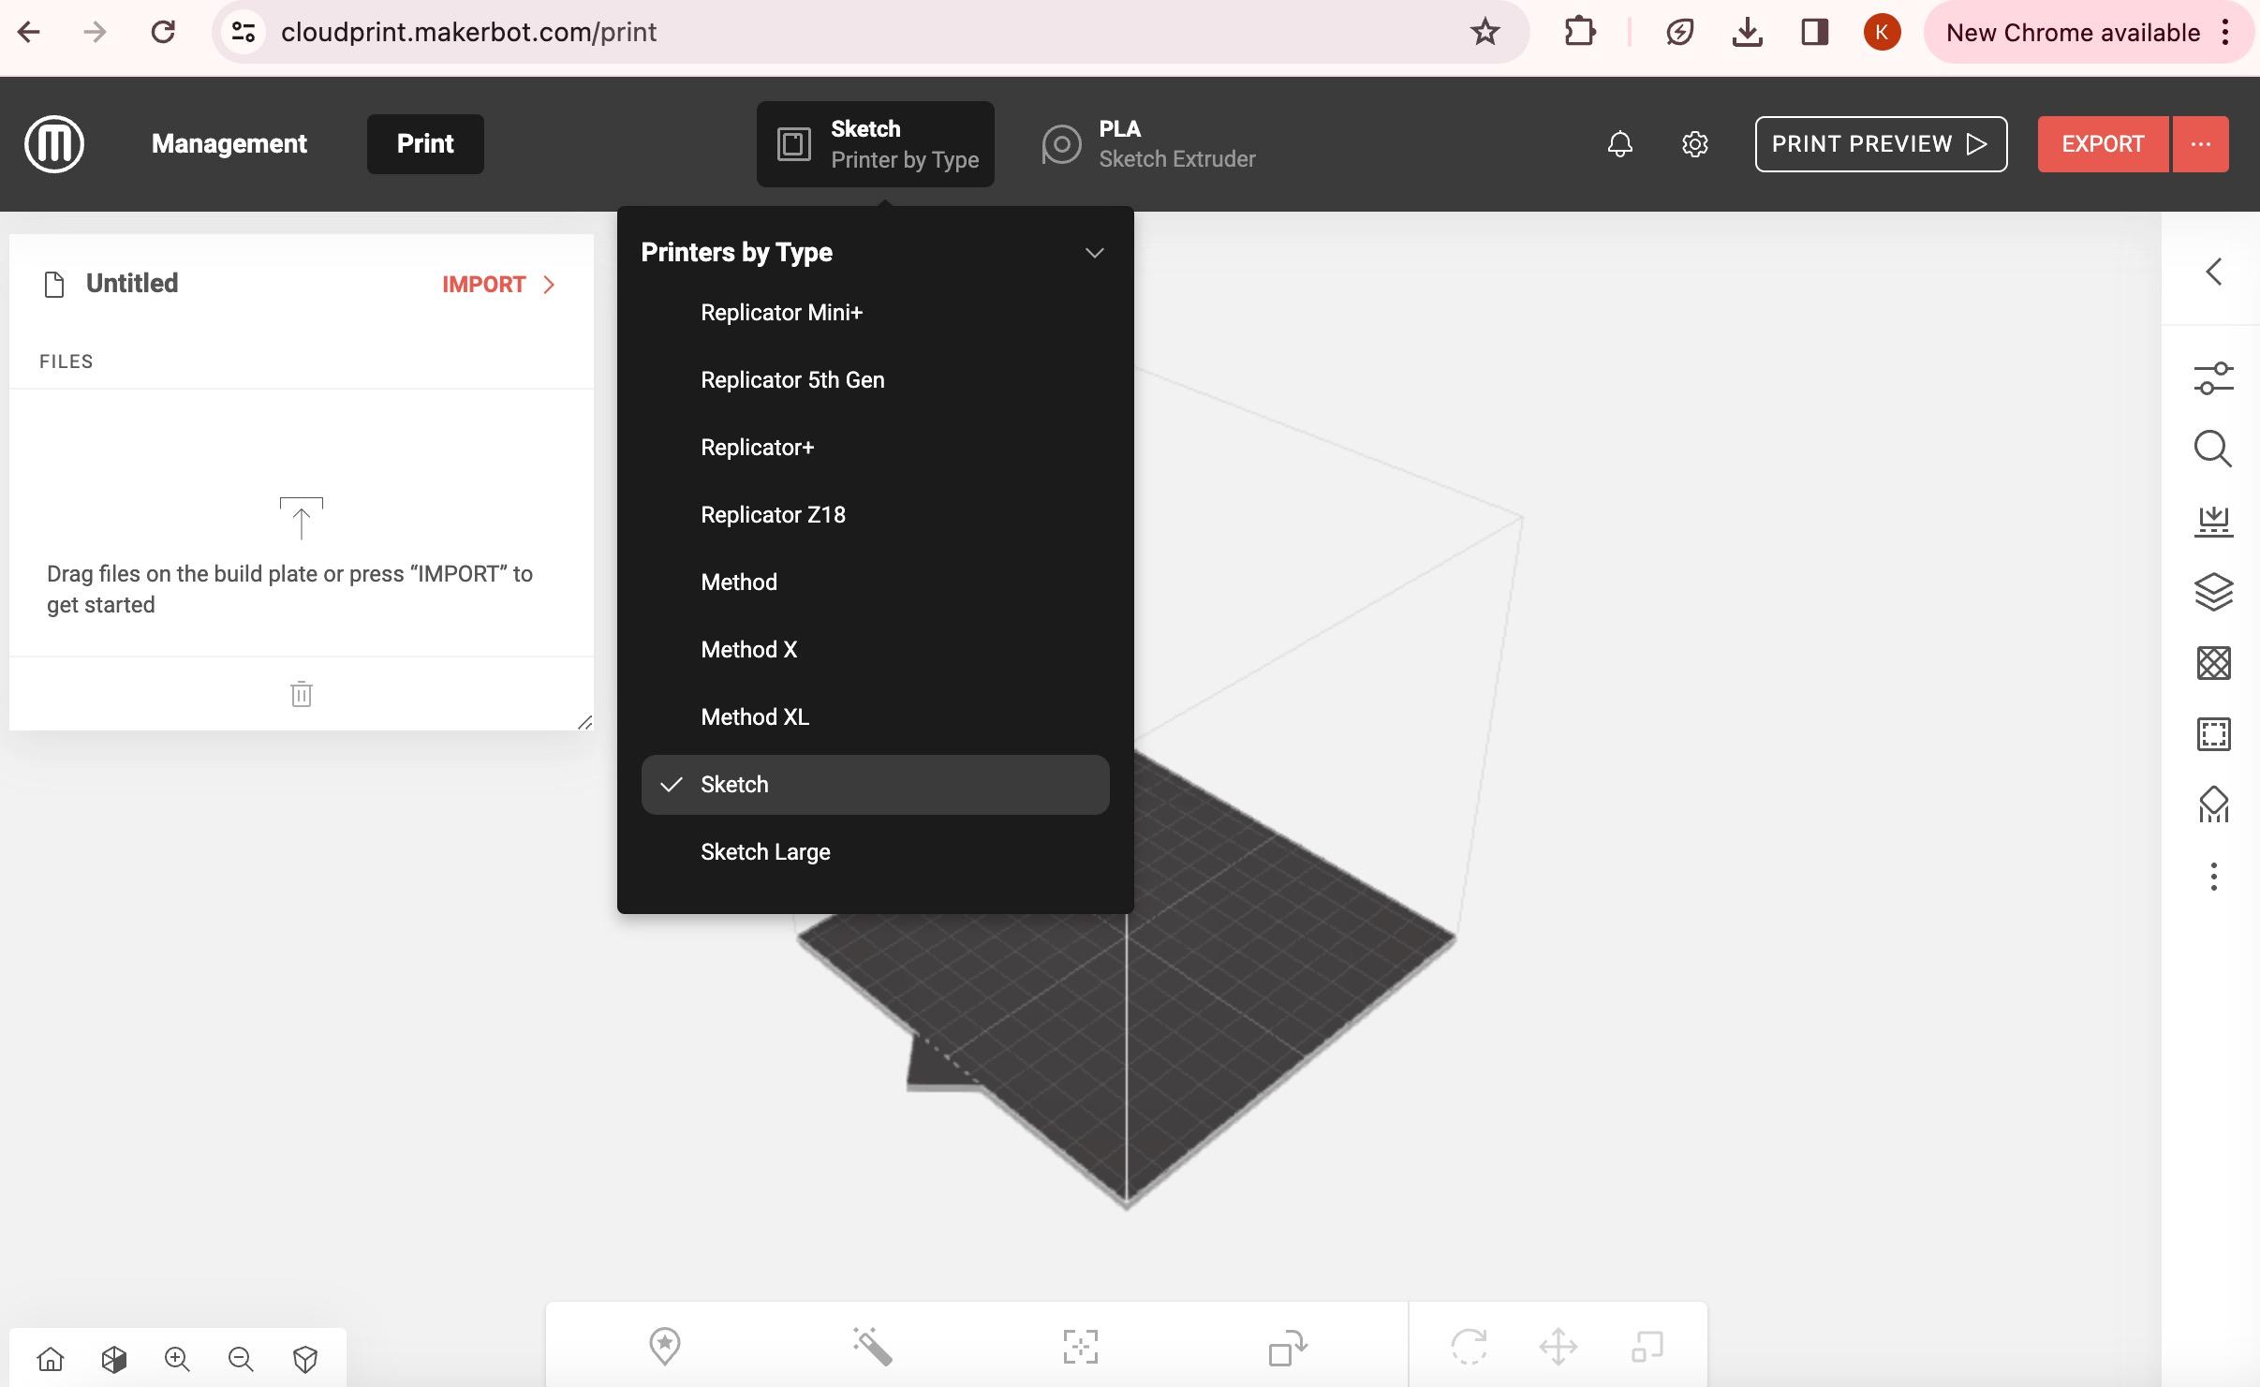
Task: Toggle the Chrome side panel icon
Action: (x=1815, y=32)
